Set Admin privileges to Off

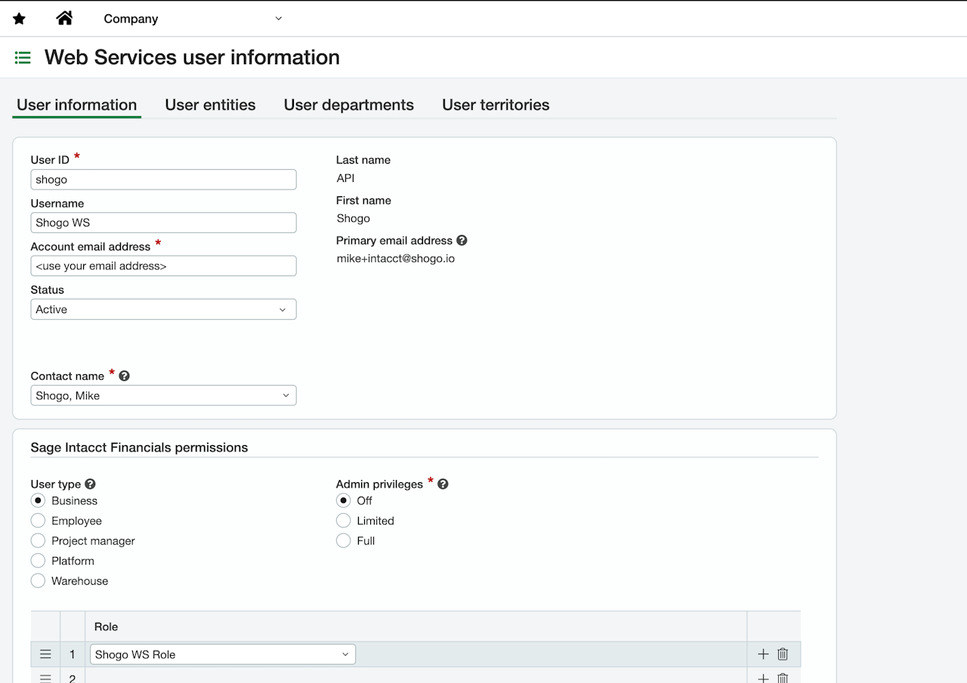pyautogui.click(x=343, y=500)
